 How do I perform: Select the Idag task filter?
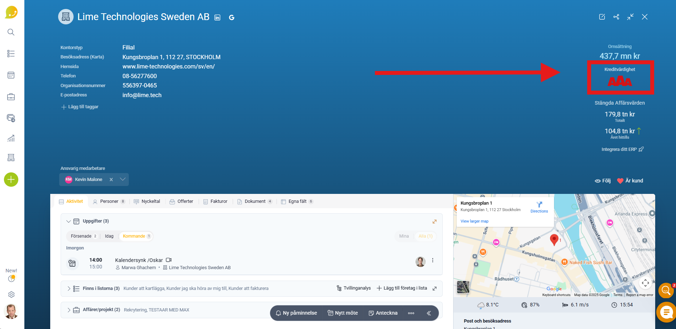tap(109, 236)
